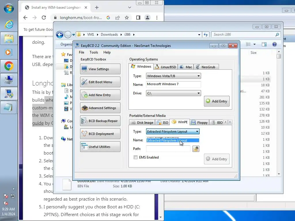
Task: Bookmark this page with star icon
Action: click(x=127, y=18)
